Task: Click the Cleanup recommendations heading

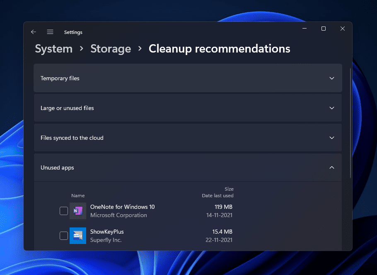Action: click(219, 49)
